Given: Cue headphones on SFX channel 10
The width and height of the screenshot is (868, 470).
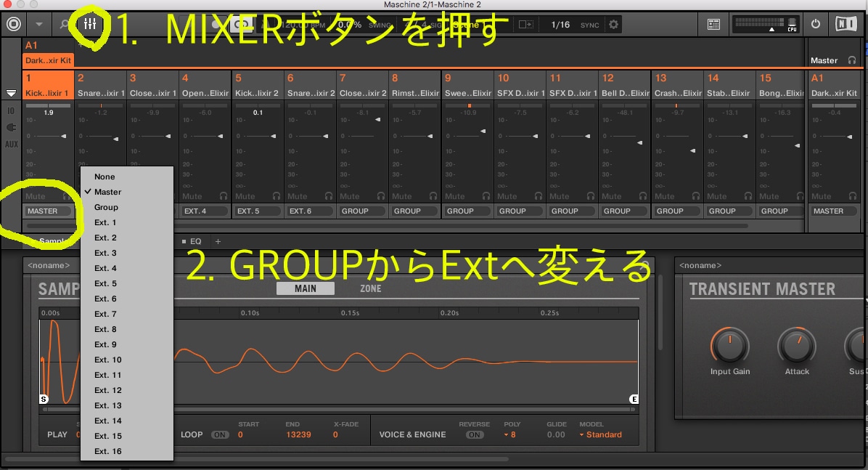Looking at the screenshot, I should point(538,196).
